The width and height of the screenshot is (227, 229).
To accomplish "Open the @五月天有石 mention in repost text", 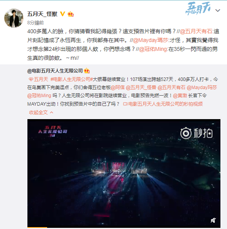I will (x=196, y=31).
